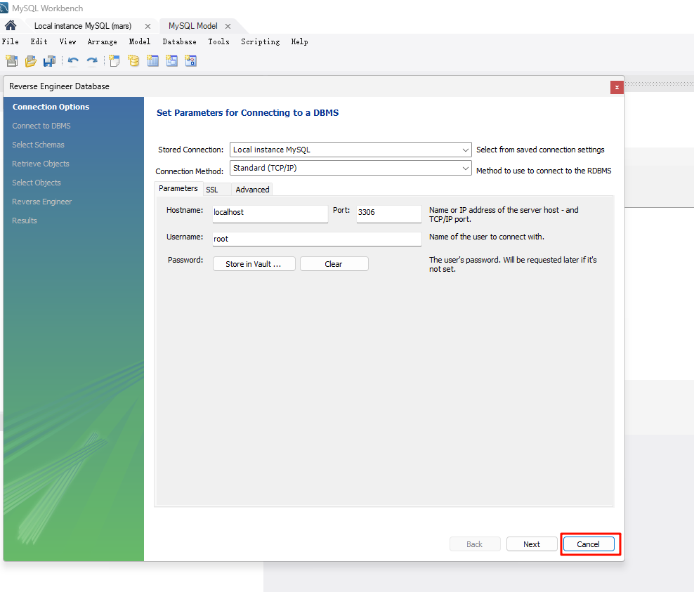
Task: Click the Store in Vault button
Action: (x=254, y=264)
